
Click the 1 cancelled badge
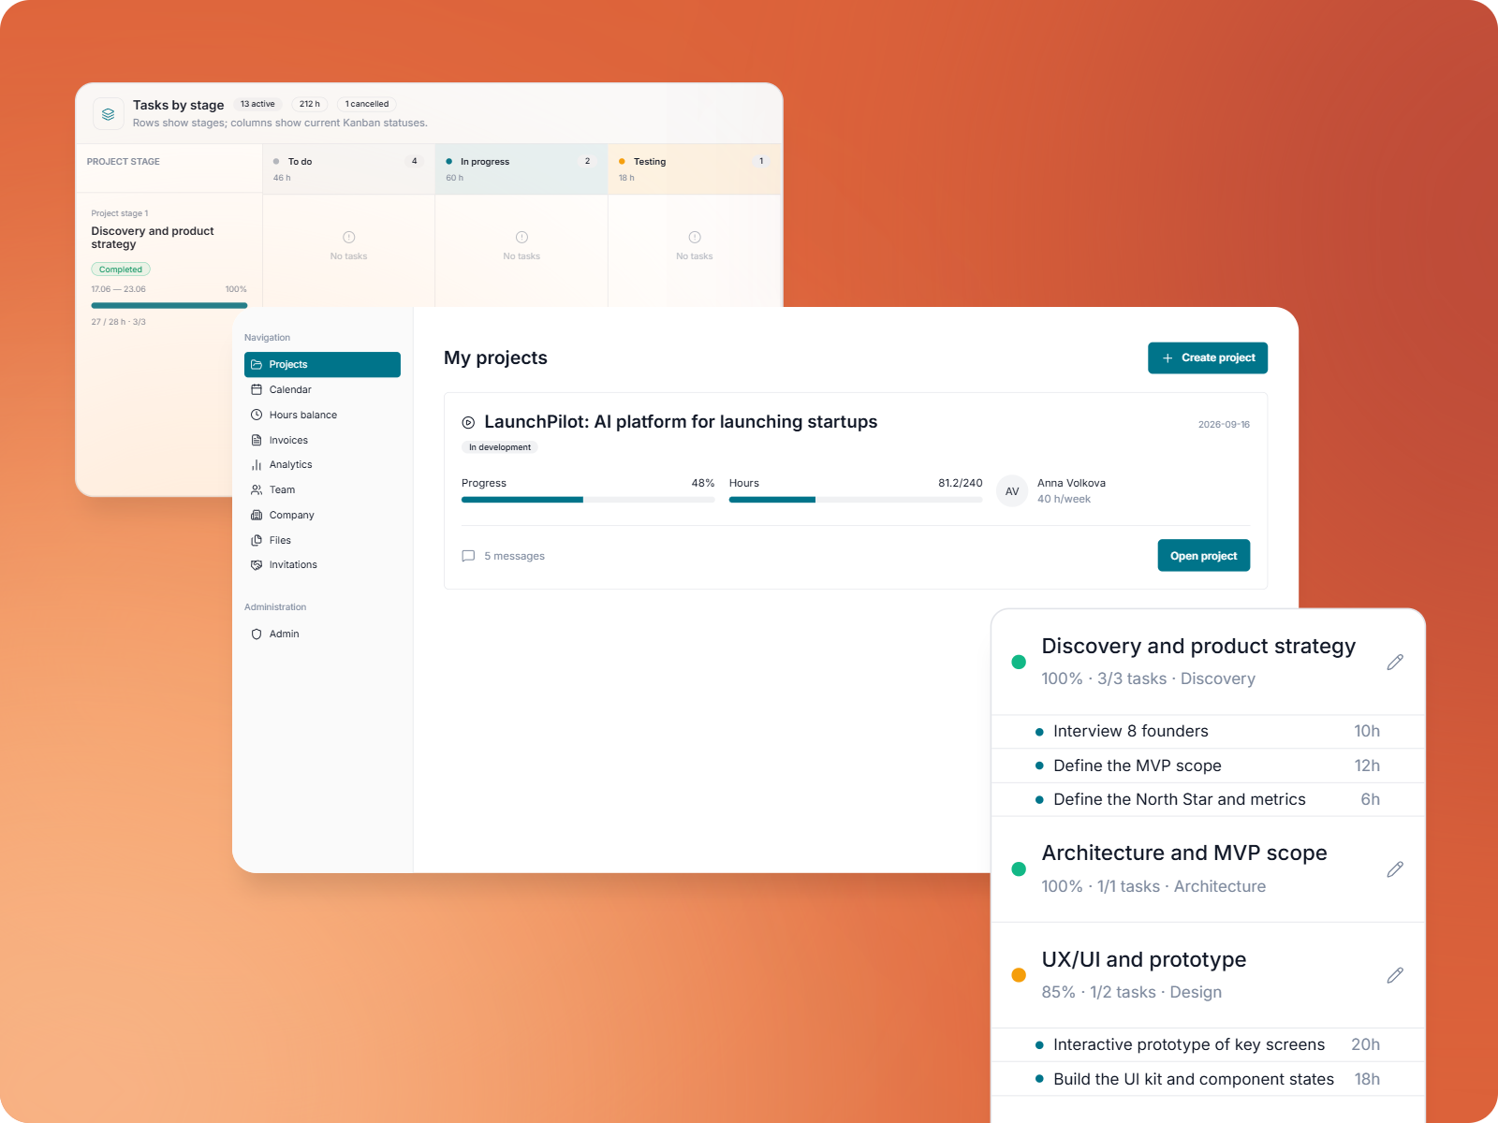pos(367,104)
